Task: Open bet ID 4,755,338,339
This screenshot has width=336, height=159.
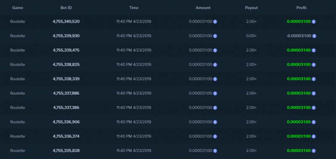Action: pos(66,79)
